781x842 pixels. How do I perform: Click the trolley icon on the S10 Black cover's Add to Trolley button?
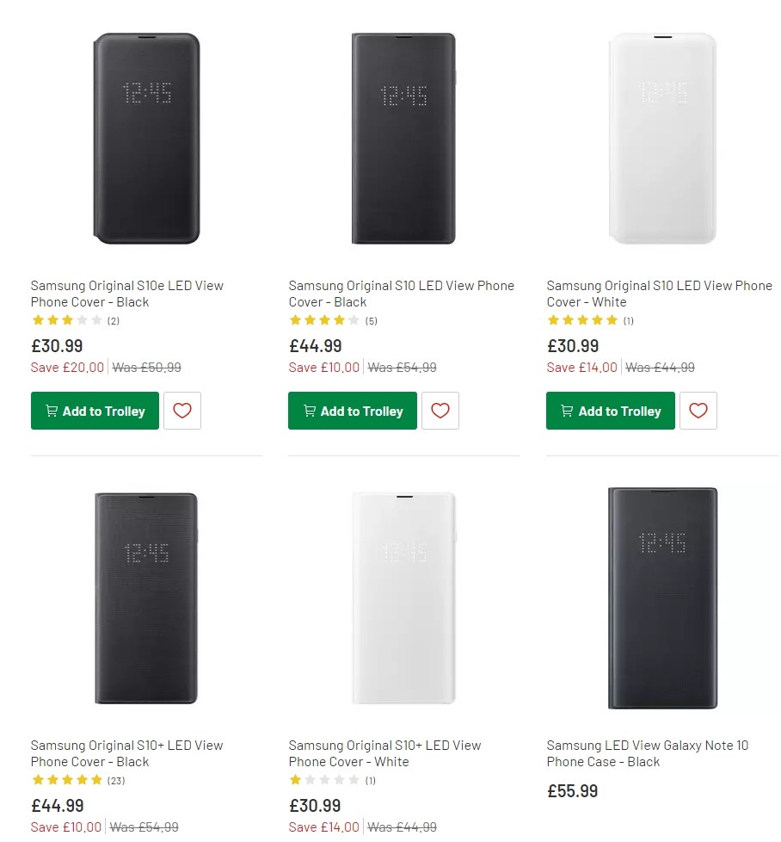click(309, 411)
